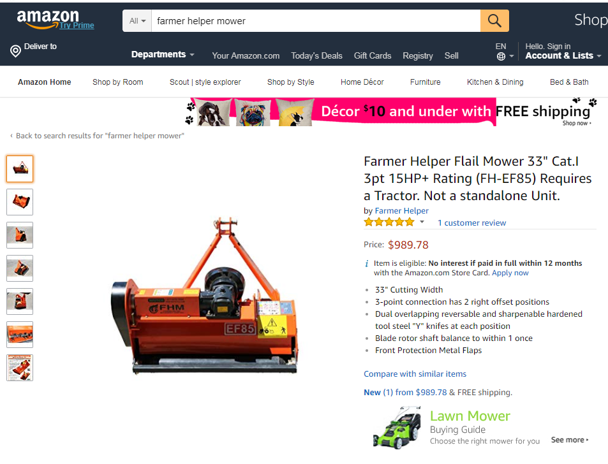The image size is (608, 464).
Task: Open Compare with similar items link
Action: click(415, 373)
